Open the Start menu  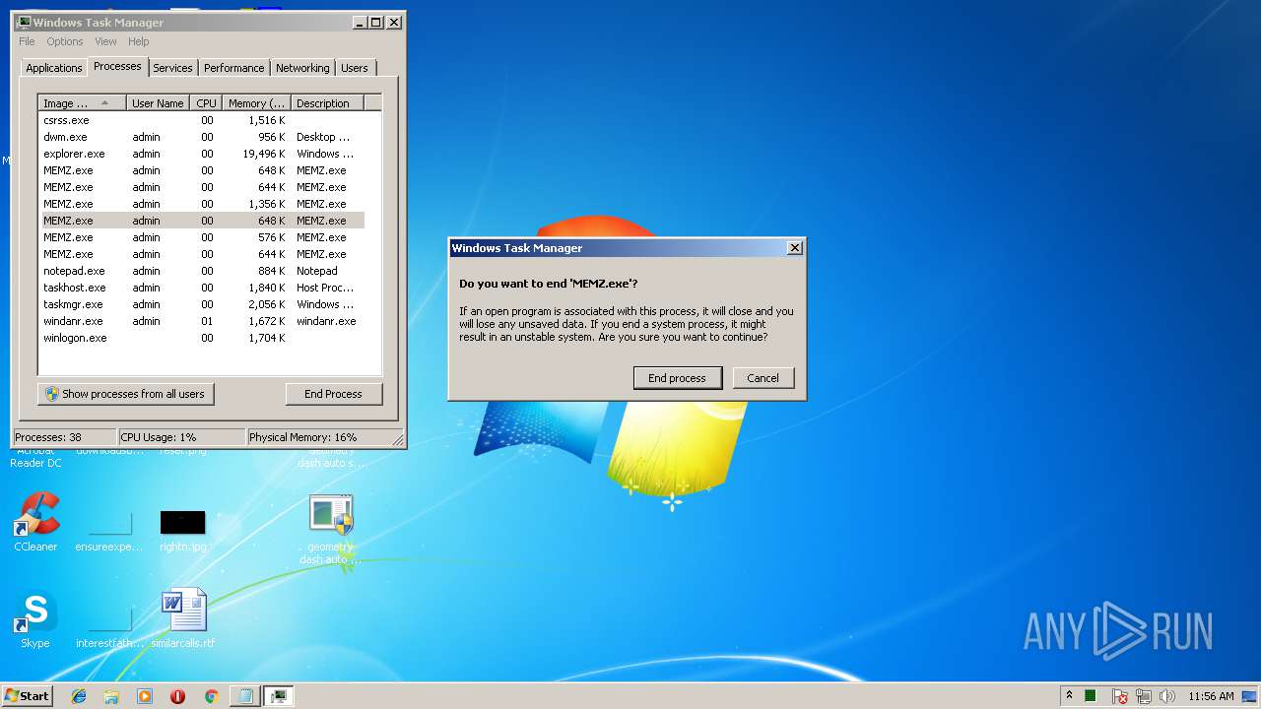click(27, 695)
